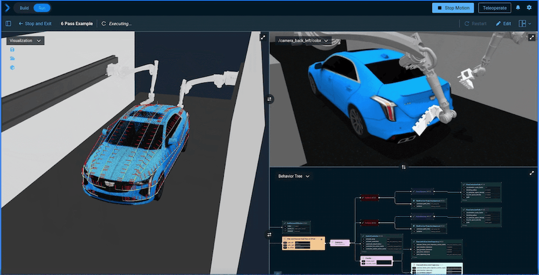Expand the Behavior Tree pane fullscreen
This screenshot has height=275, width=539.
531,174
